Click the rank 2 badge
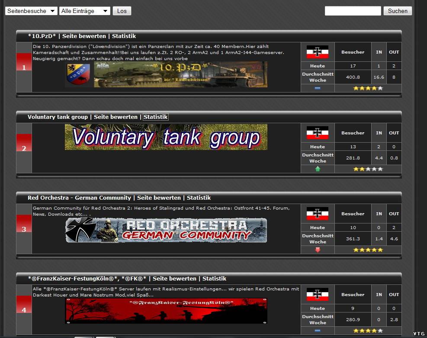The height and width of the screenshot is (338, 427). click(x=24, y=143)
